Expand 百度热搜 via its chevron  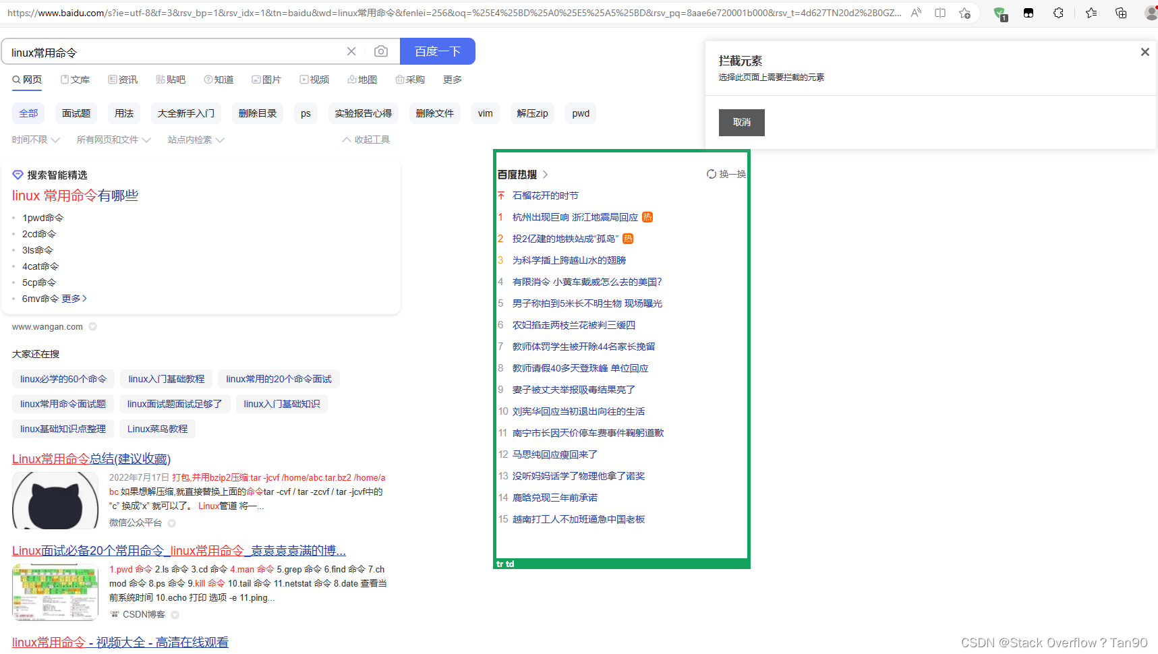545,174
